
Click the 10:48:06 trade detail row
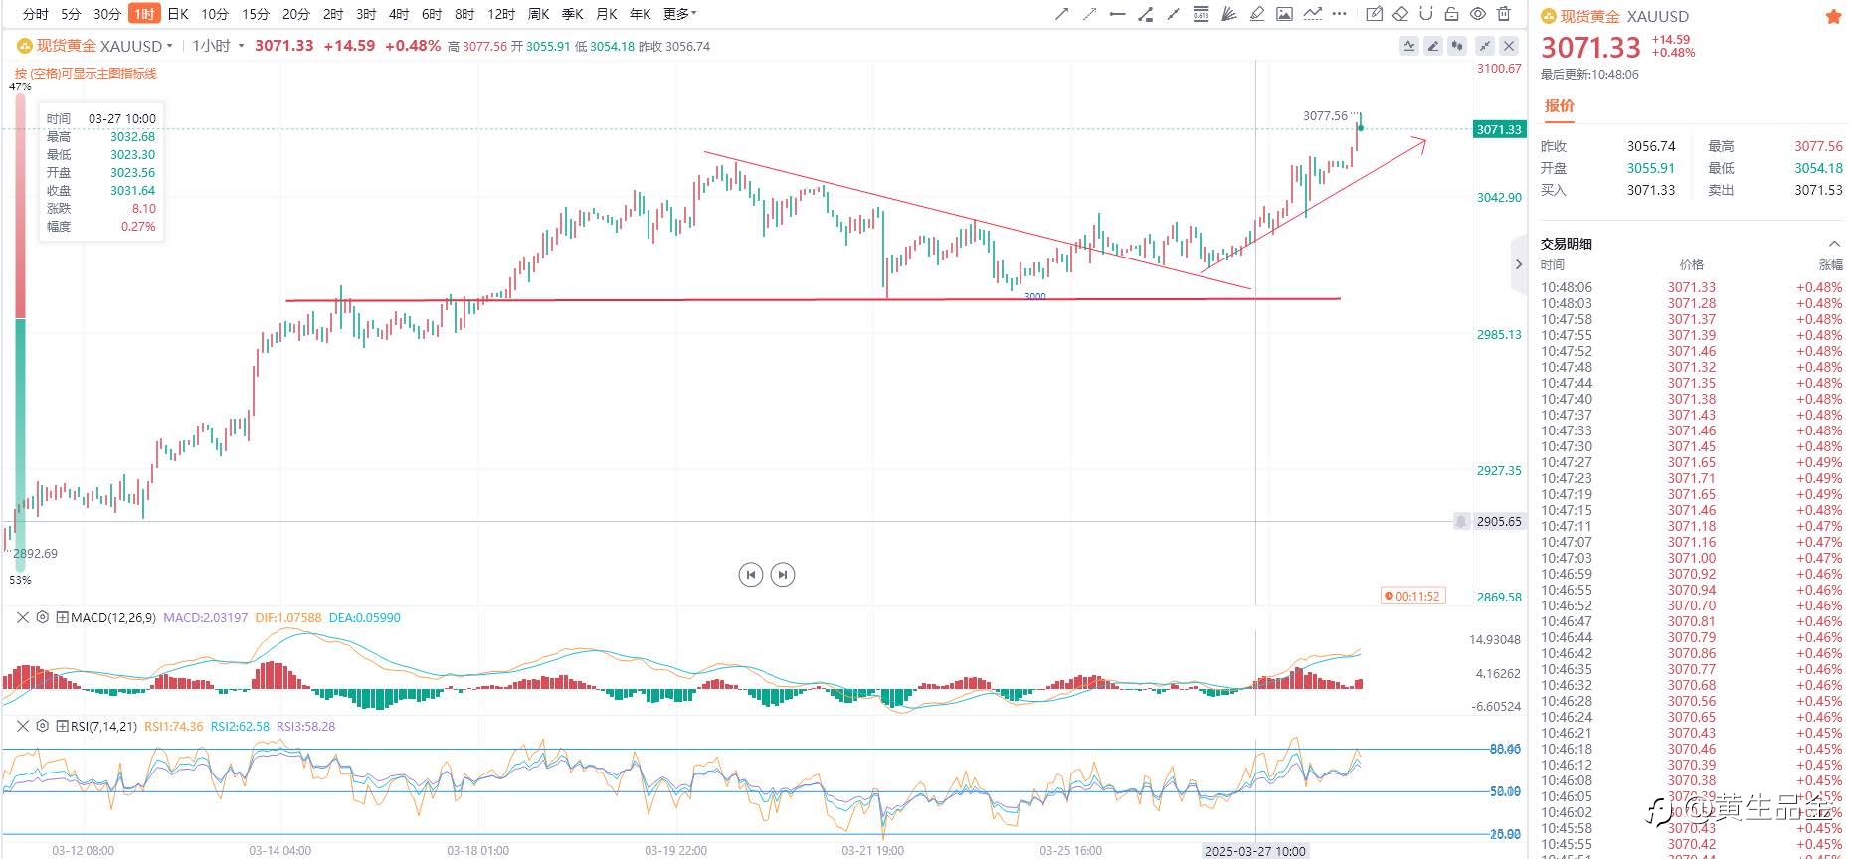[1691, 287]
